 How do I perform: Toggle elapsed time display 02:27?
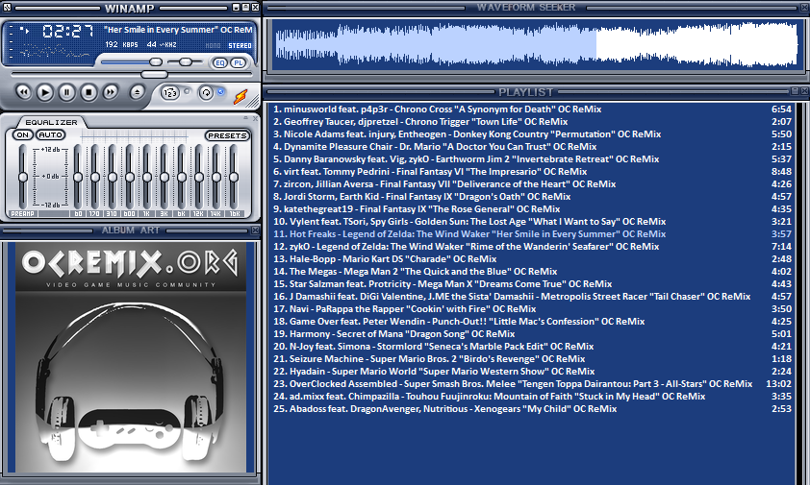(67, 32)
